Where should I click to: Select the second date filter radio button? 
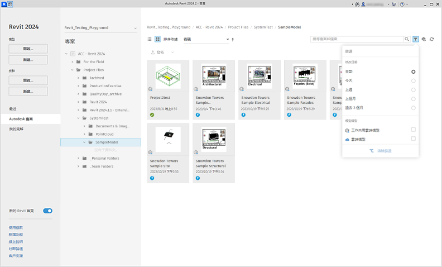tap(413, 81)
